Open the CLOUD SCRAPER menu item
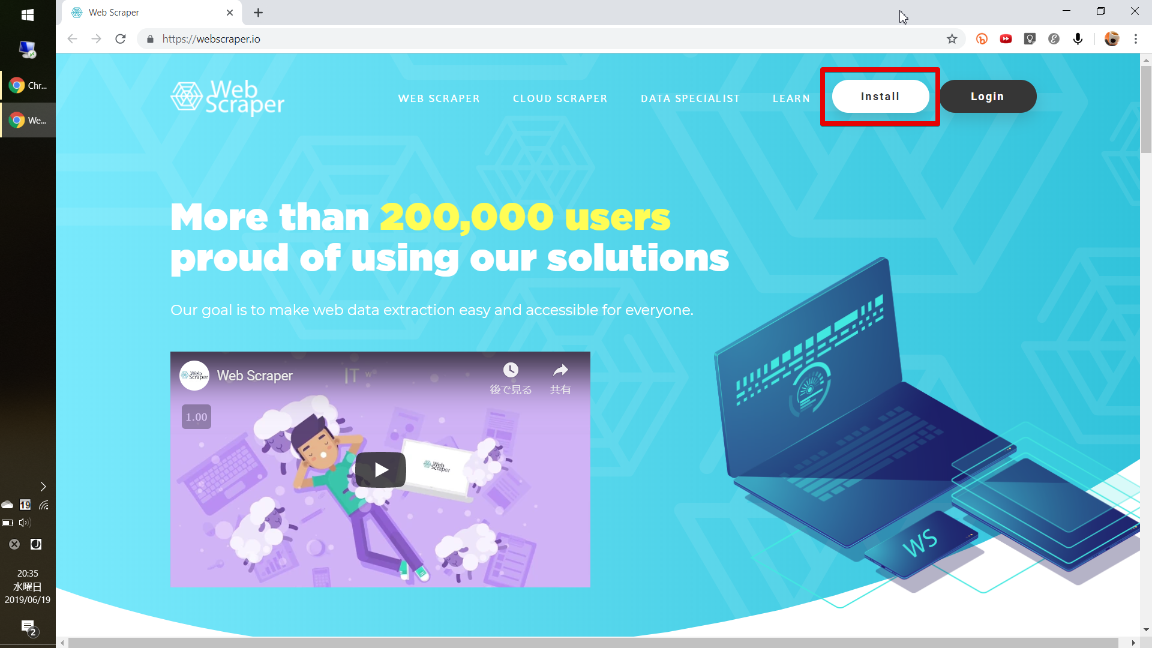The width and height of the screenshot is (1152, 648). tap(560, 98)
